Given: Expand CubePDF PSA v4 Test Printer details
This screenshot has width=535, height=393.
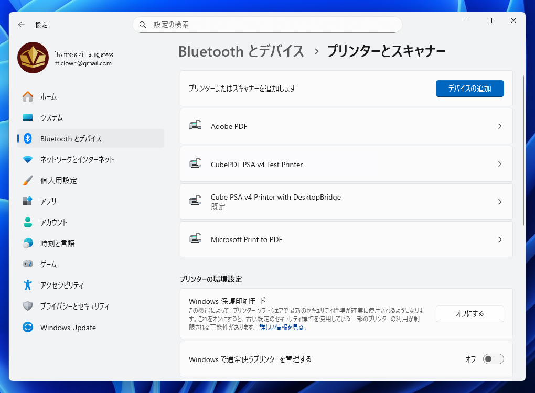Looking at the screenshot, I should click(x=346, y=163).
